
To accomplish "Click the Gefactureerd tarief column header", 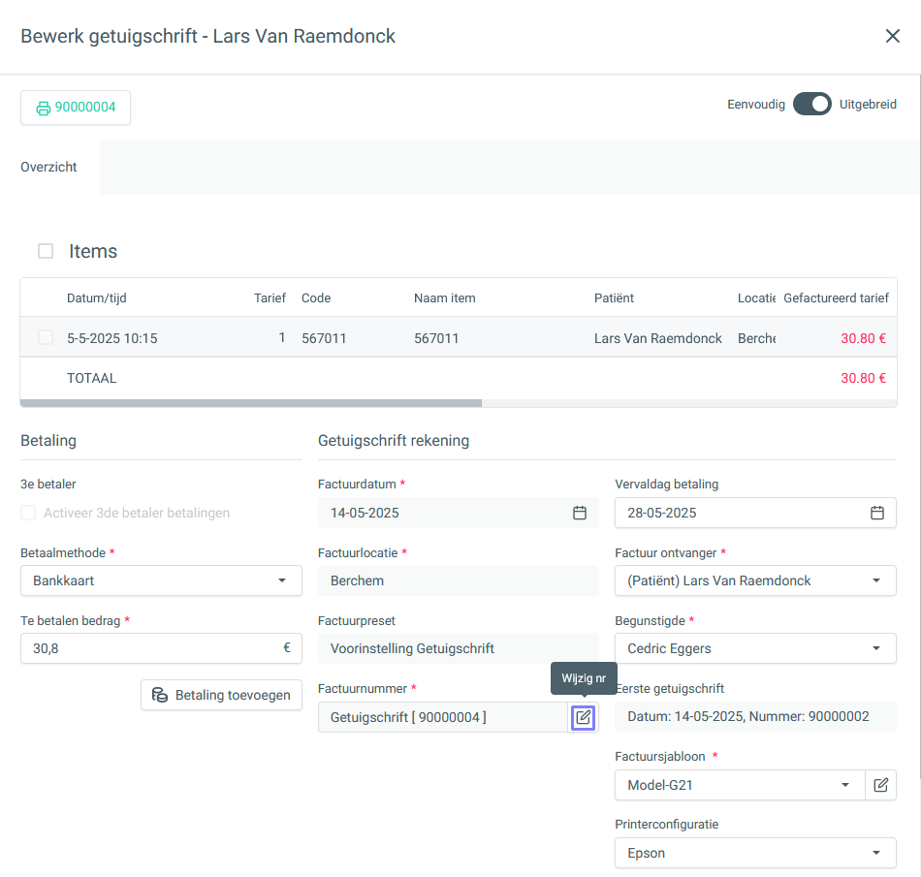I will 836,298.
